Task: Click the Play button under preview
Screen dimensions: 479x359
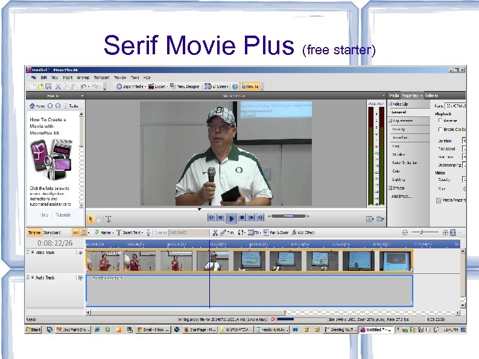Action: [x=231, y=218]
